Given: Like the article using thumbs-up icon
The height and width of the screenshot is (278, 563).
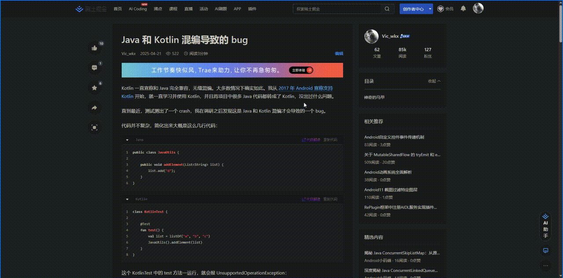Looking at the screenshot, I should click(94, 48).
